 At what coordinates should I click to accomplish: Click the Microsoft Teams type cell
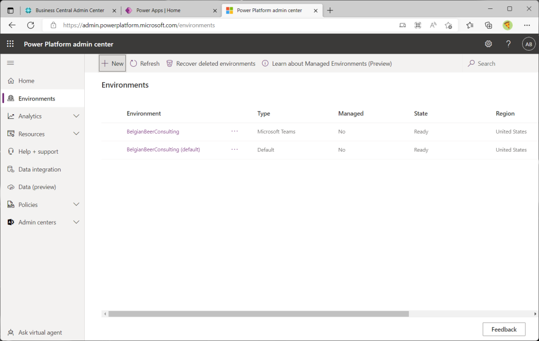(276, 132)
